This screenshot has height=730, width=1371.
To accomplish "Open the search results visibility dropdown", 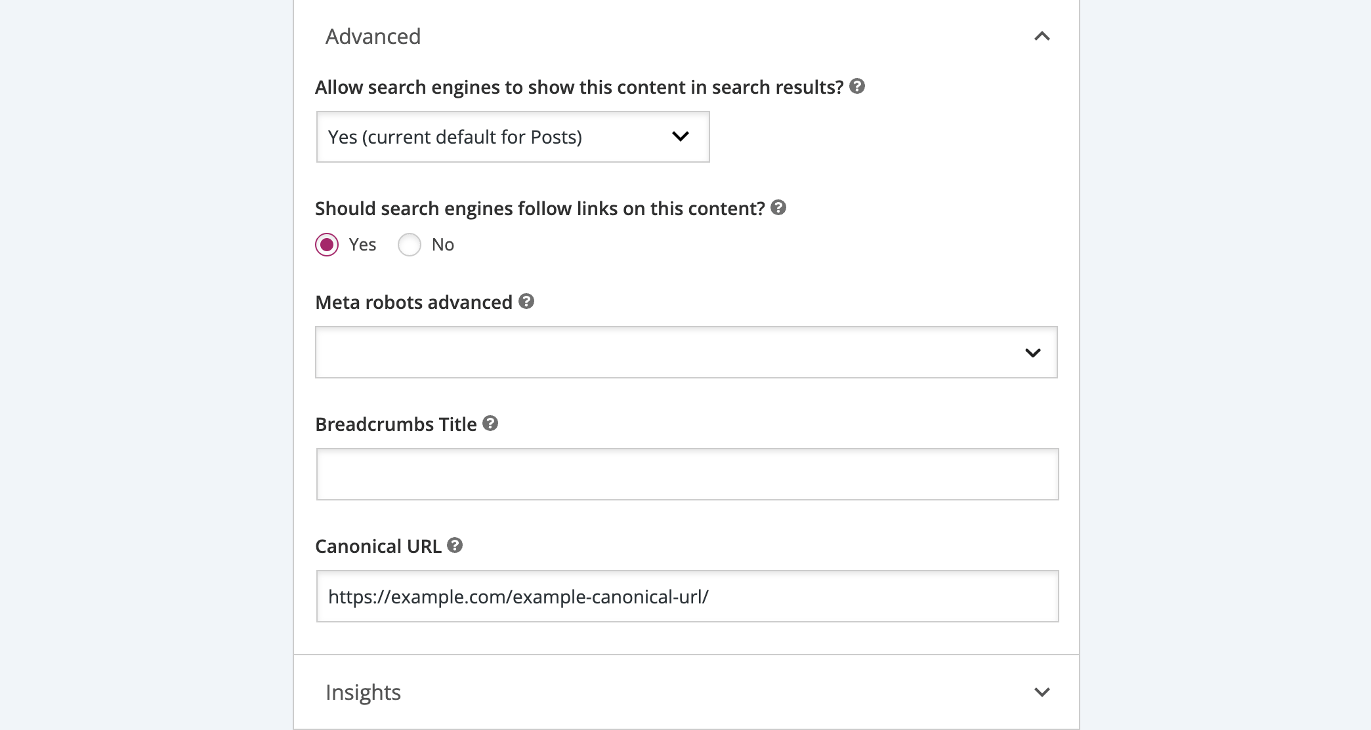I will coord(513,136).
